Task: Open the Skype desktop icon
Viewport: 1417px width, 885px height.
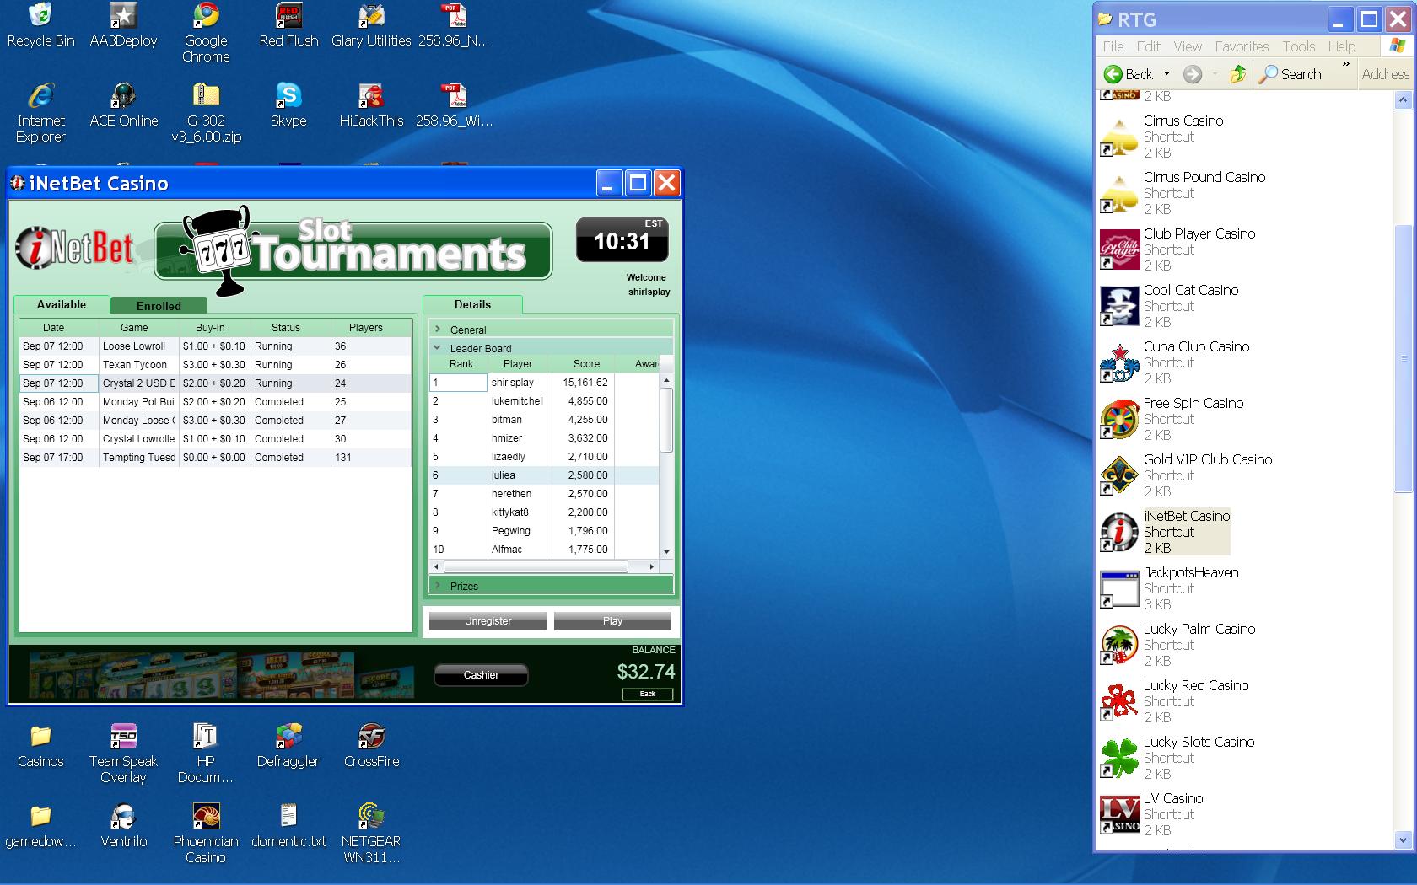Action: [x=288, y=105]
